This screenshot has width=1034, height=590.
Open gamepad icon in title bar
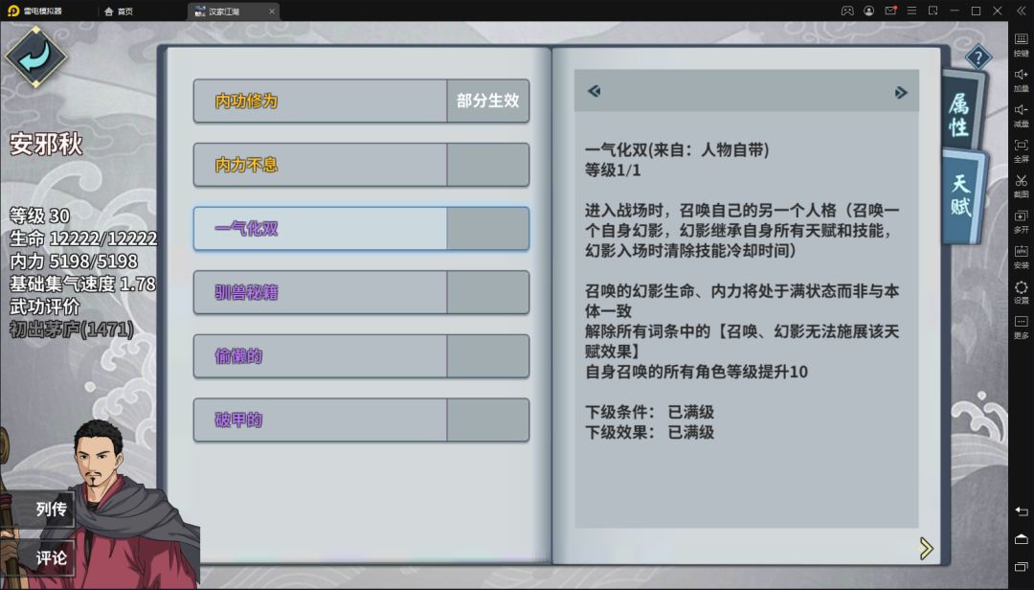pos(847,11)
